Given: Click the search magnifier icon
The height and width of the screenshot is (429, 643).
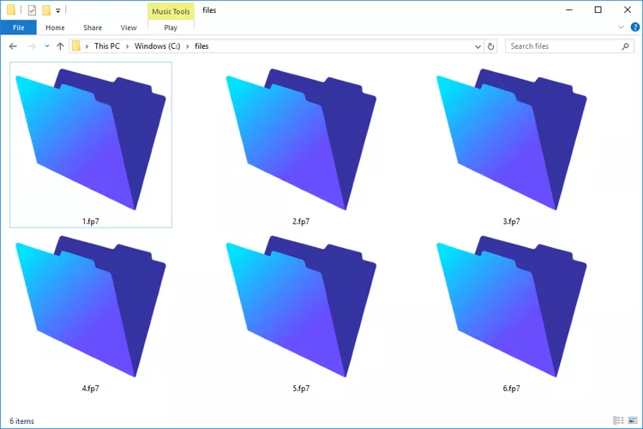Looking at the screenshot, I should click(625, 46).
